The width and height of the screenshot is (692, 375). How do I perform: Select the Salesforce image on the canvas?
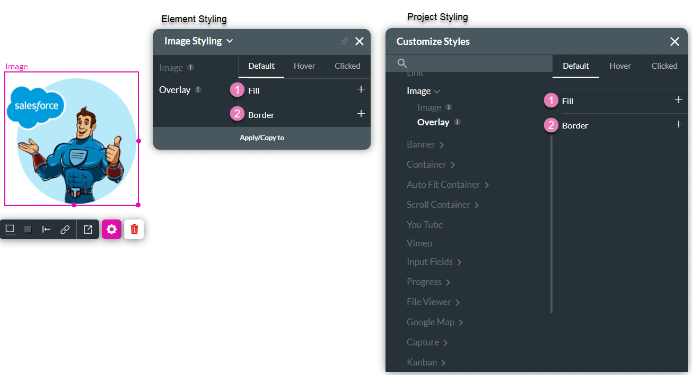(x=72, y=139)
